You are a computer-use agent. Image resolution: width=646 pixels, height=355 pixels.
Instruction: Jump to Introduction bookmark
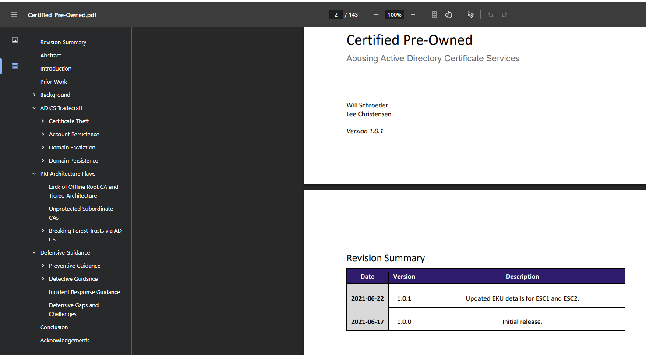[56, 68]
